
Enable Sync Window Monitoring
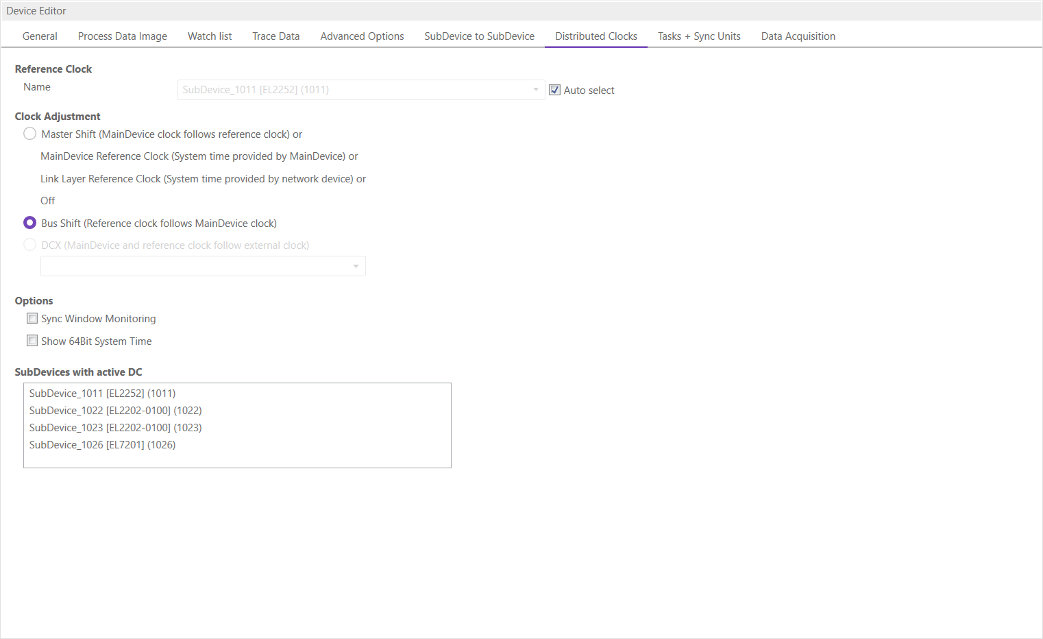(x=32, y=319)
